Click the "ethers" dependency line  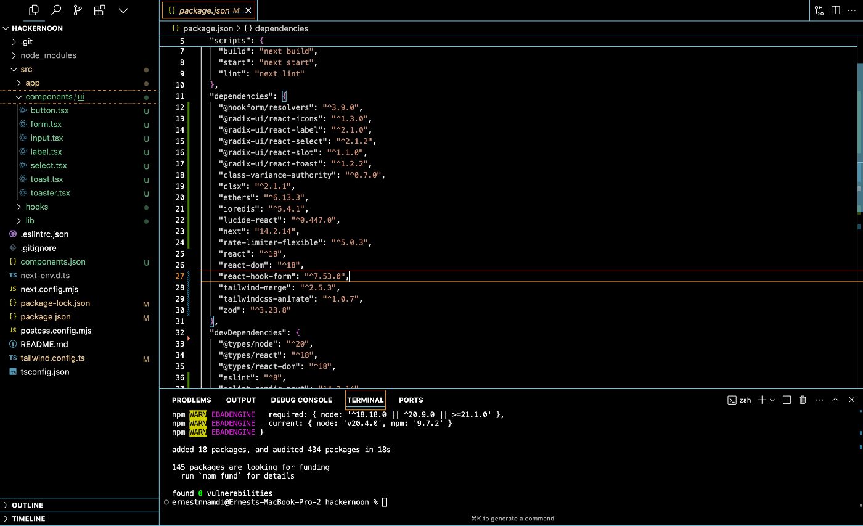[x=263, y=197]
